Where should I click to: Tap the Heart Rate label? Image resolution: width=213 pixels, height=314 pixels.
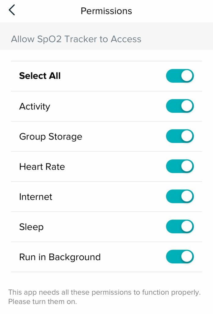pyautogui.click(x=42, y=167)
